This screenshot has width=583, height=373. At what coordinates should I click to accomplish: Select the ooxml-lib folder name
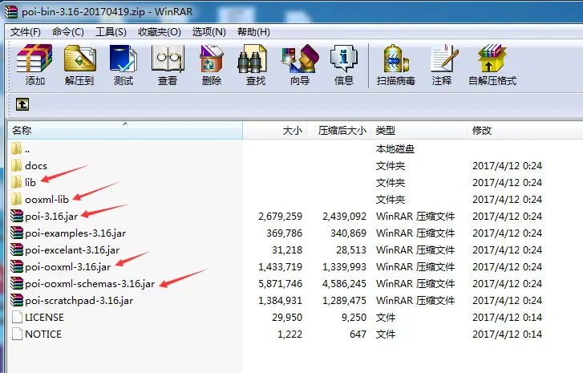click(47, 200)
